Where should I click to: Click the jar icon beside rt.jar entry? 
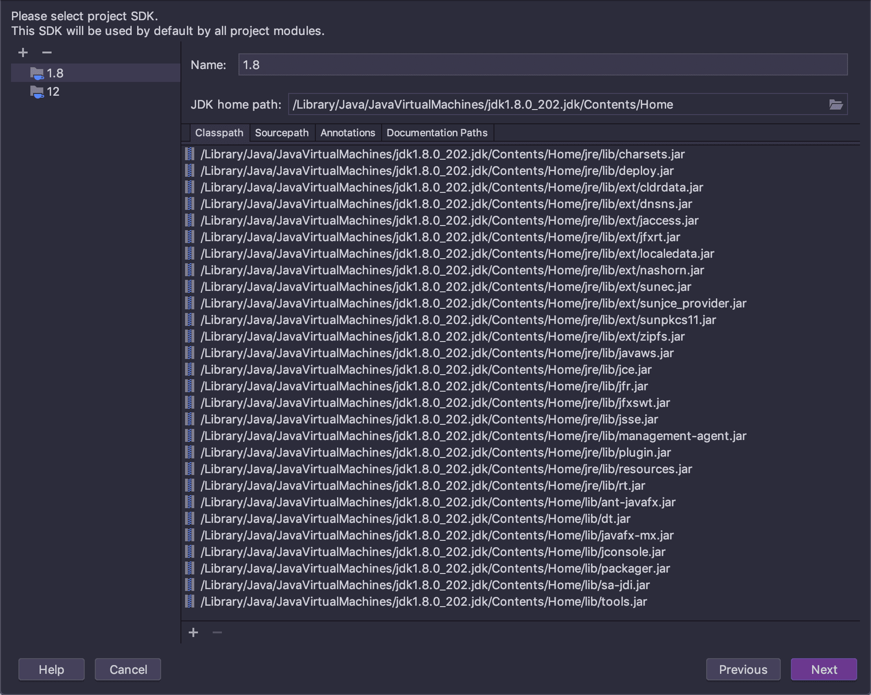click(189, 486)
